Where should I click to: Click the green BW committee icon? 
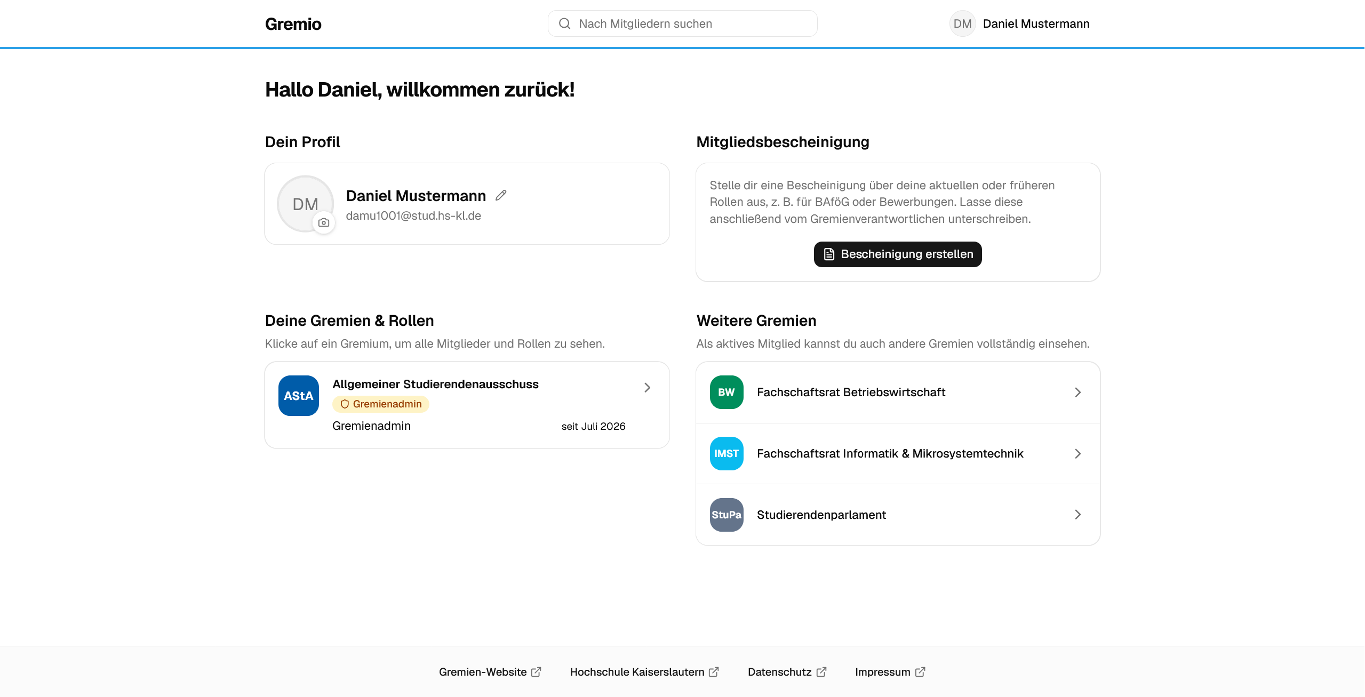pos(727,392)
